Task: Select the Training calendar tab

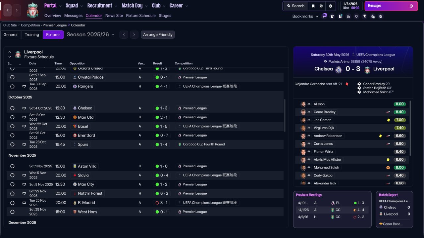Action: coord(32,35)
